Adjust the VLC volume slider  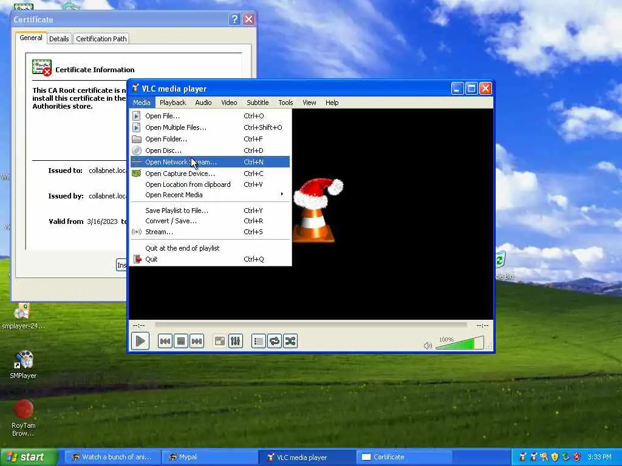[459, 343]
